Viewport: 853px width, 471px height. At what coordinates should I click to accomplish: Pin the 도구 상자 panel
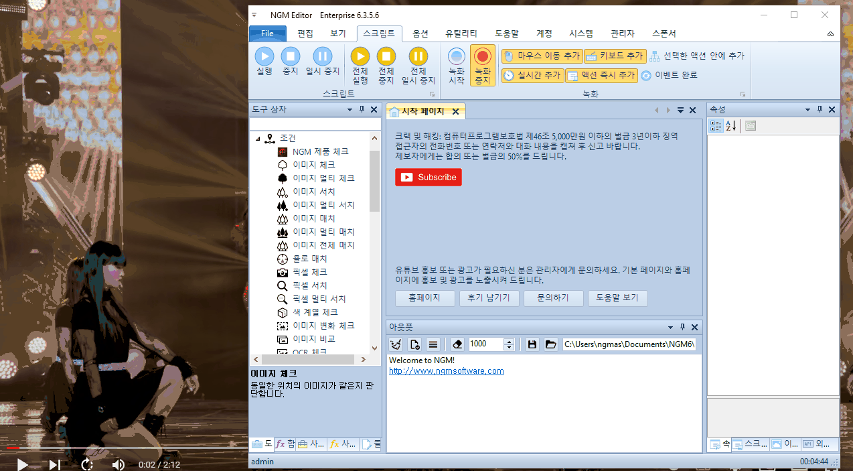[362, 110]
